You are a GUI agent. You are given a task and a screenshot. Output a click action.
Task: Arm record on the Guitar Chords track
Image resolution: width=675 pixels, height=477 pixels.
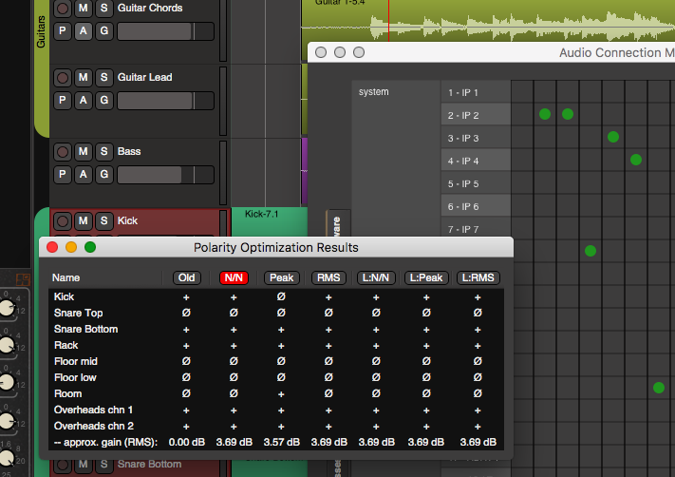pyautogui.click(x=63, y=9)
